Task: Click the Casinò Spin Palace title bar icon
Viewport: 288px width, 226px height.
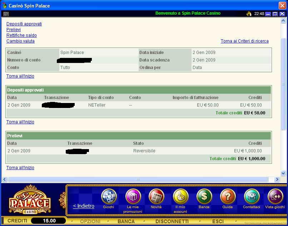Action: click(4, 5)
